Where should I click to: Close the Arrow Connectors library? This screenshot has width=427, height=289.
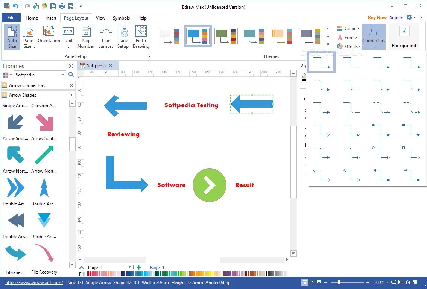71,85
